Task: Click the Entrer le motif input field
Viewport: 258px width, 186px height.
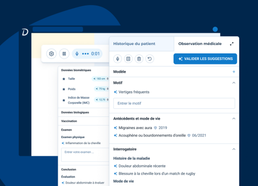Action: (x=174, y=103)
